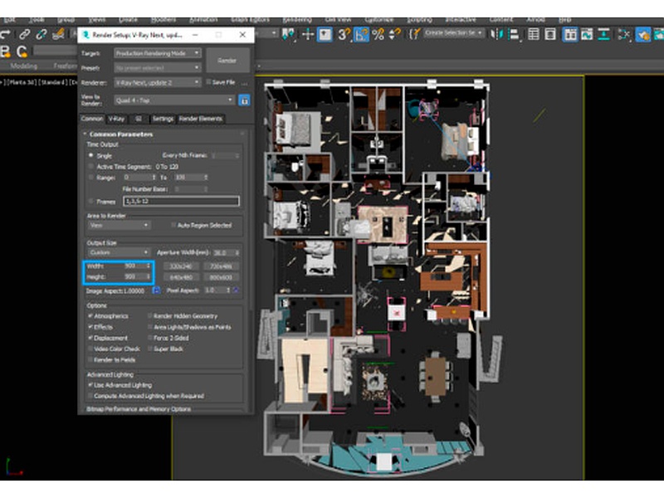Viewport: 664px width, 498px height.
Task: Switch to the V-Ray tab
Action: click(116, 119)
